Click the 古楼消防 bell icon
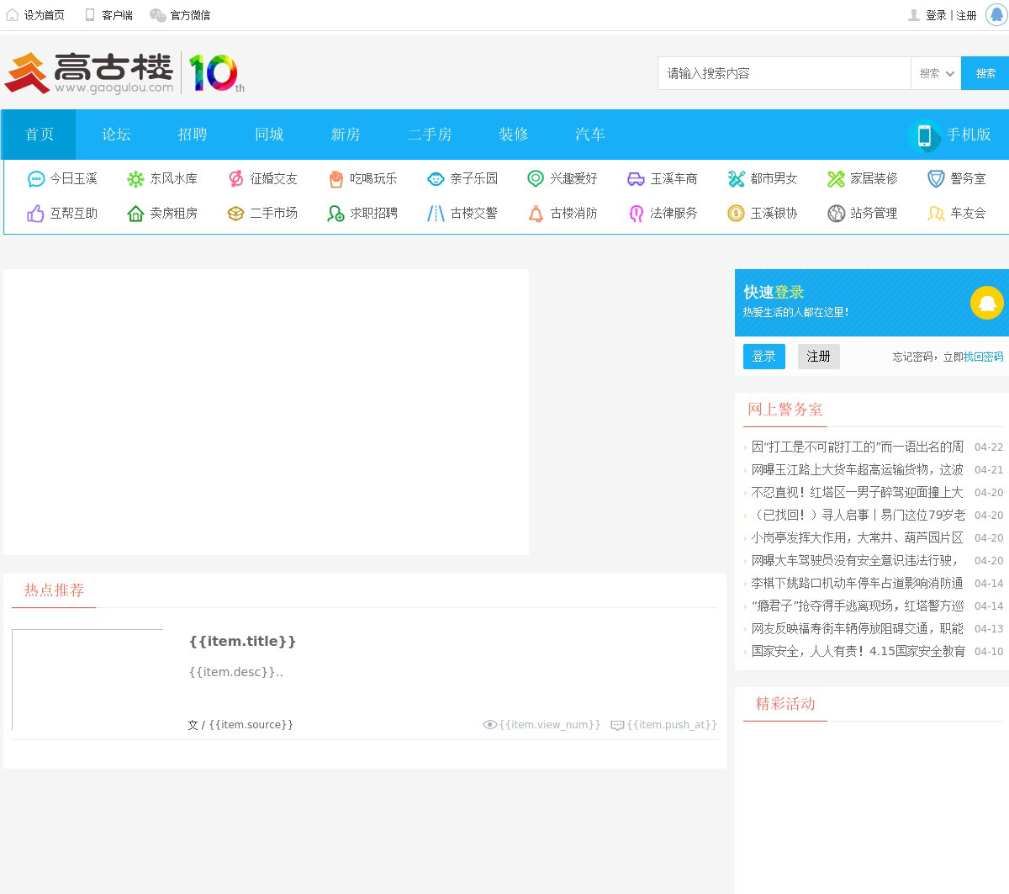1009x894 pixels. coord(536,214)
